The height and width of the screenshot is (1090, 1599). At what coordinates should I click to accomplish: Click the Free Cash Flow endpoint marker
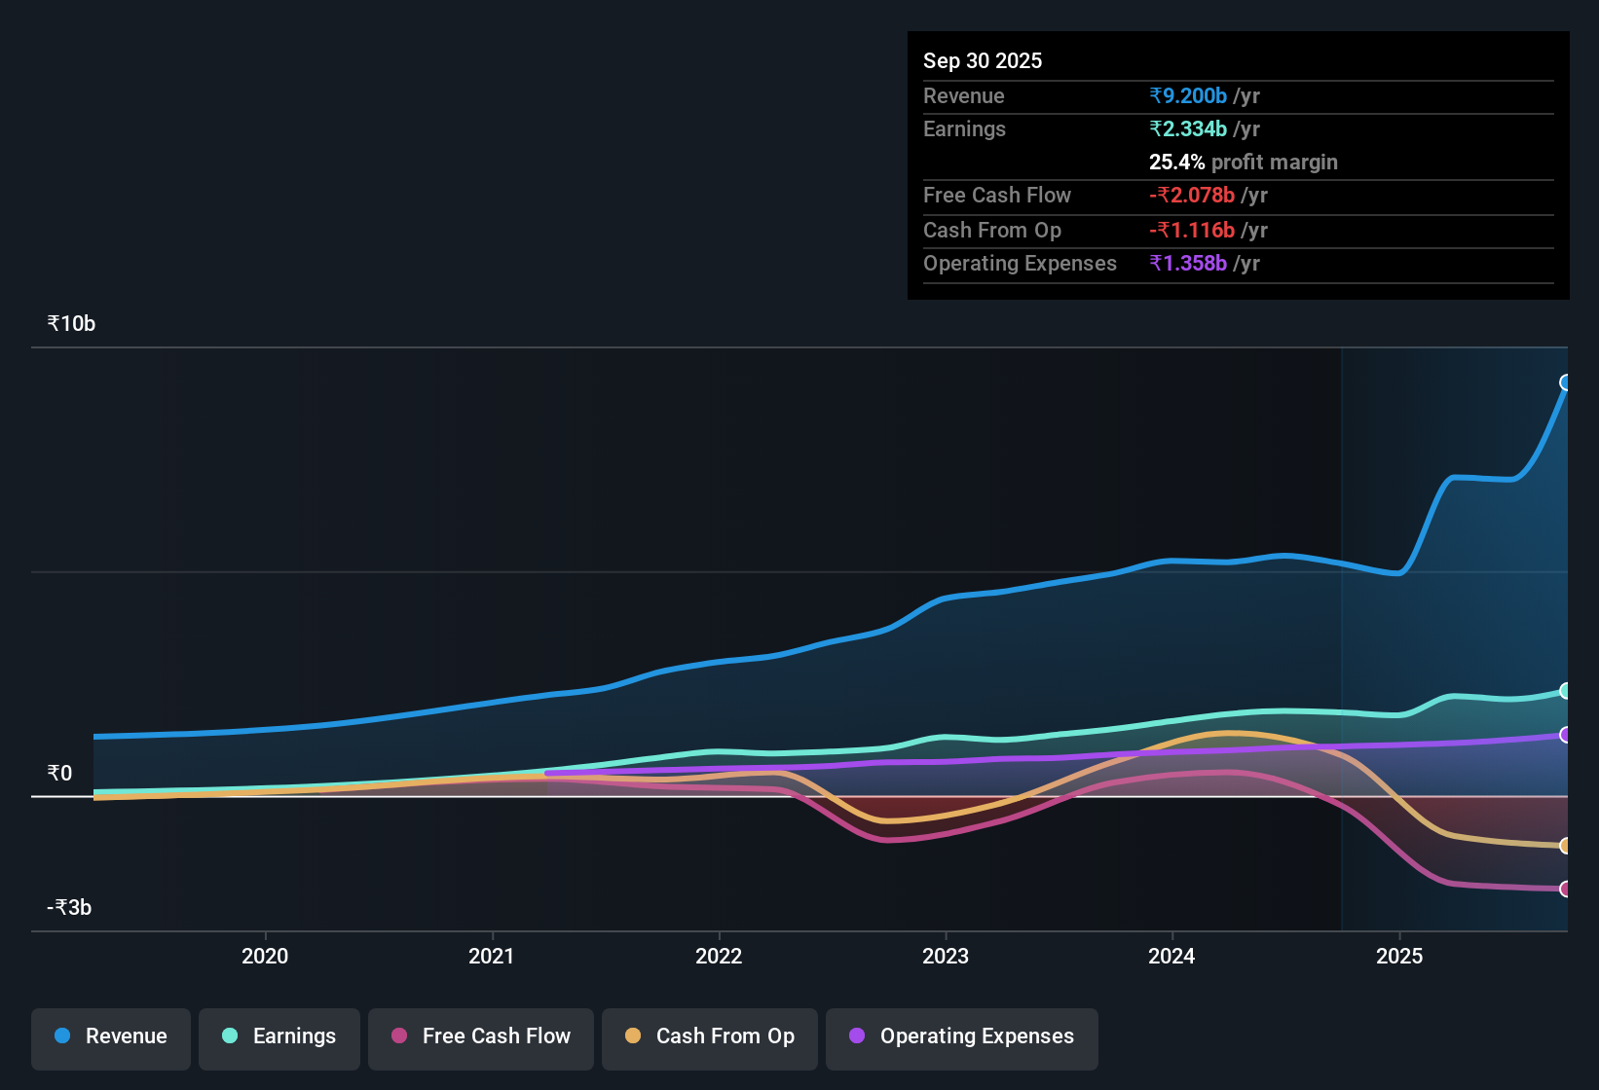tap(1566, 889)
